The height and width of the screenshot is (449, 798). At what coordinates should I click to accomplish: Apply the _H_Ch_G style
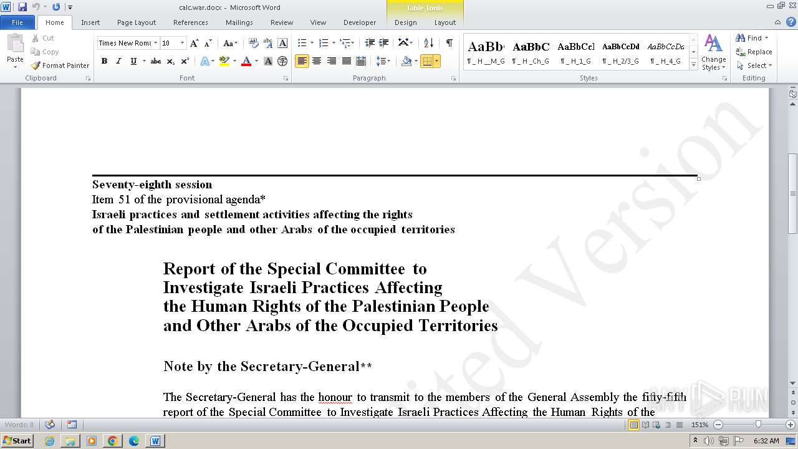coord(531,52)
